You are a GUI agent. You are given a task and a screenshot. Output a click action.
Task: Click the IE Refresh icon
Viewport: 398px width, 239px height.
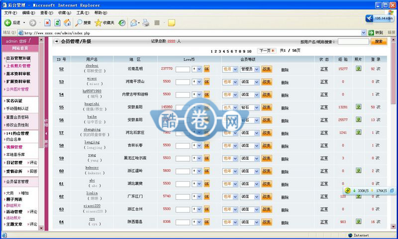click(x=57, y=23)
